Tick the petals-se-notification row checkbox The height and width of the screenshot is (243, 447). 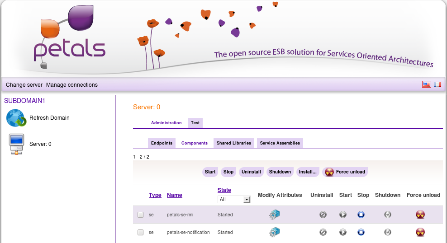click(x=141, y=233)
